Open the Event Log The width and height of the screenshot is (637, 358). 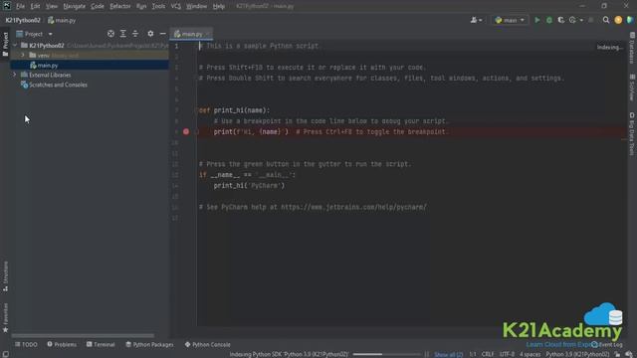point(607,345)
